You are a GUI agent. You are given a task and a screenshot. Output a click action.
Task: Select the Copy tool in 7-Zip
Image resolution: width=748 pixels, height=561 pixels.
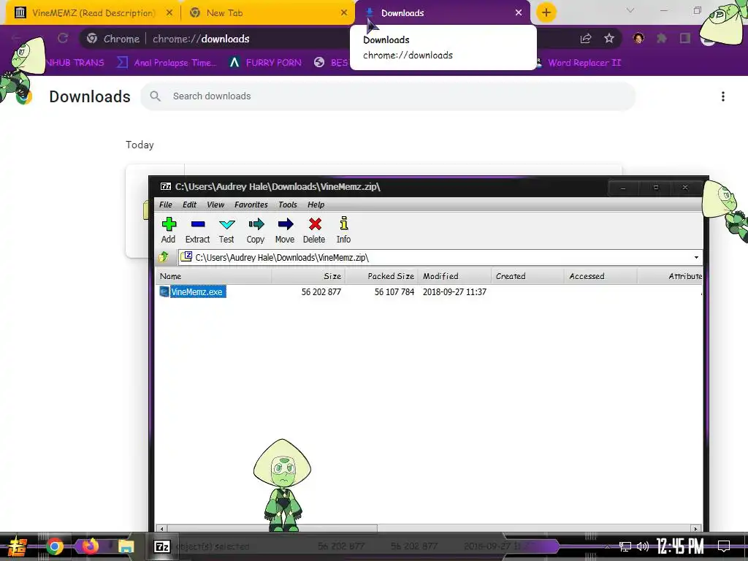click(x=256, y=230)
